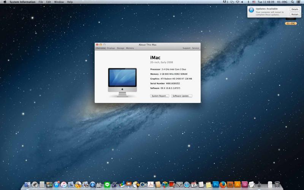This screenshot has height=190, width=304.
Task: Switch to the Storage tab
Action: [x=120, y=48]
